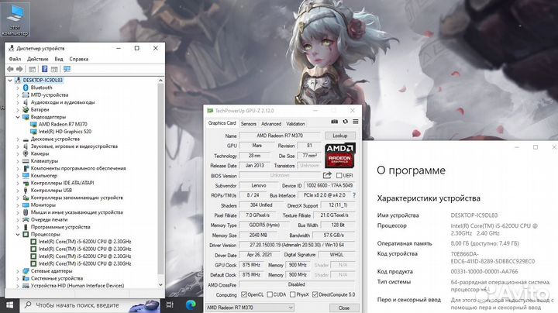Click the GPU-Z refresh icon
The image size is (558, 313).
[345, 122]
